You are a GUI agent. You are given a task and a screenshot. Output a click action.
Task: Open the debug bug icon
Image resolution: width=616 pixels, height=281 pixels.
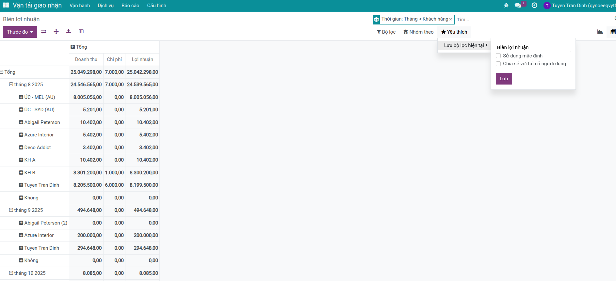coord(506,6)
